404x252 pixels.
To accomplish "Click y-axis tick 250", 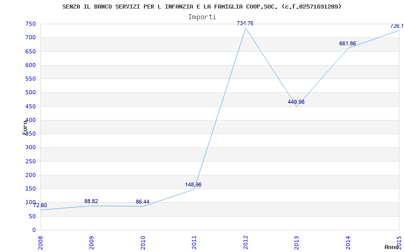I will 30,161.
